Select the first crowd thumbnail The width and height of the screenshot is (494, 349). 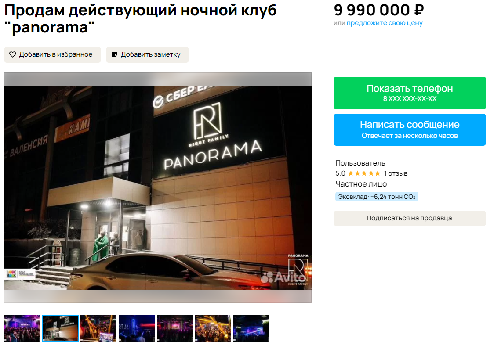click(22, 328)
